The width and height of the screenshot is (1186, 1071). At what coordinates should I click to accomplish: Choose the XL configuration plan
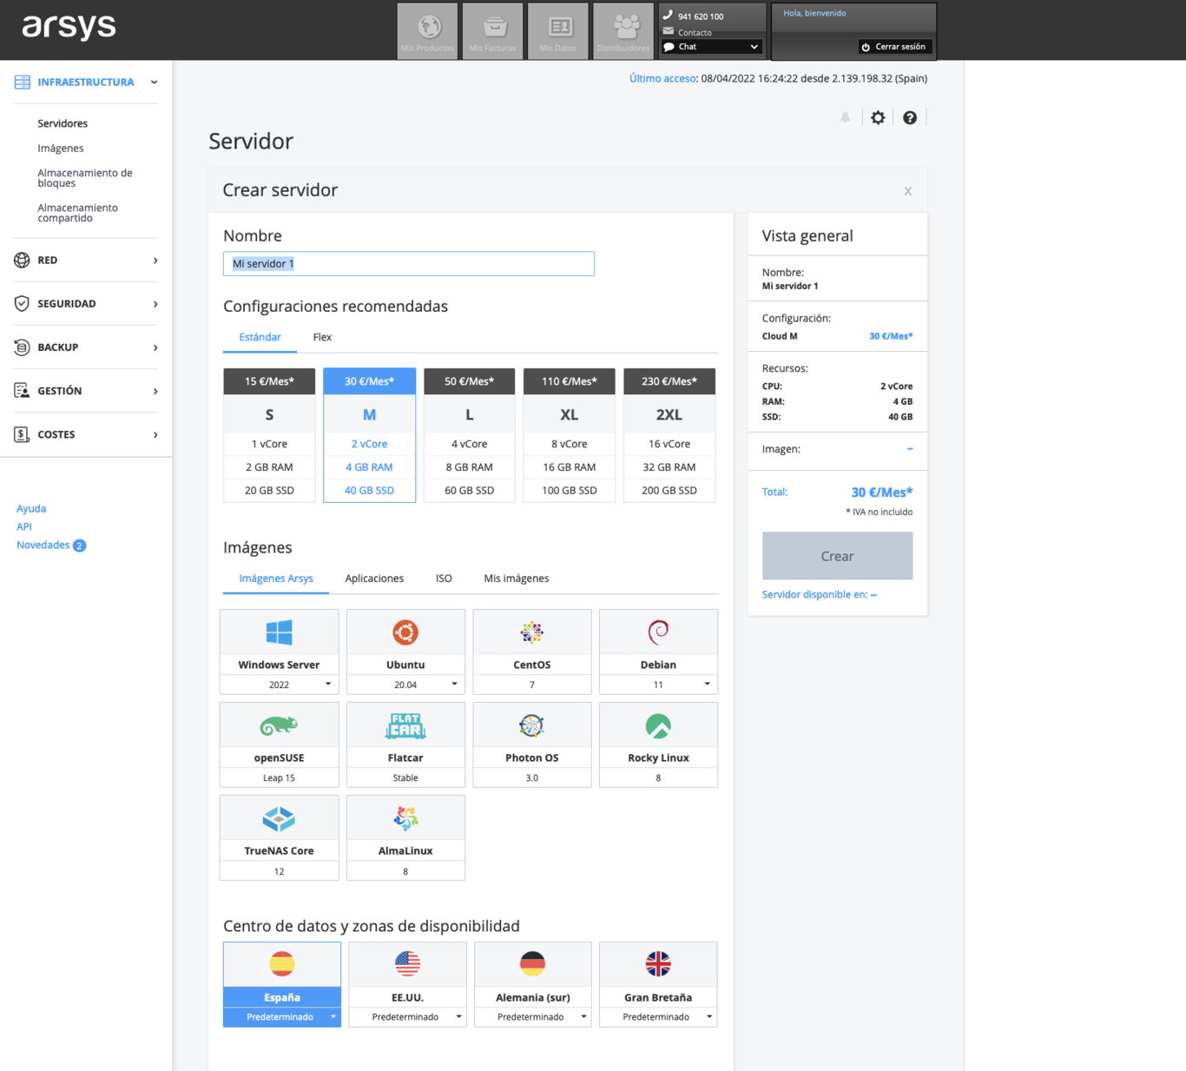pos(569,435)
